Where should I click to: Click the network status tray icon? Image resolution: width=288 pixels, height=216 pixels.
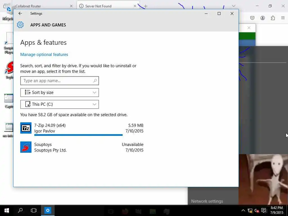click(250, 210)
